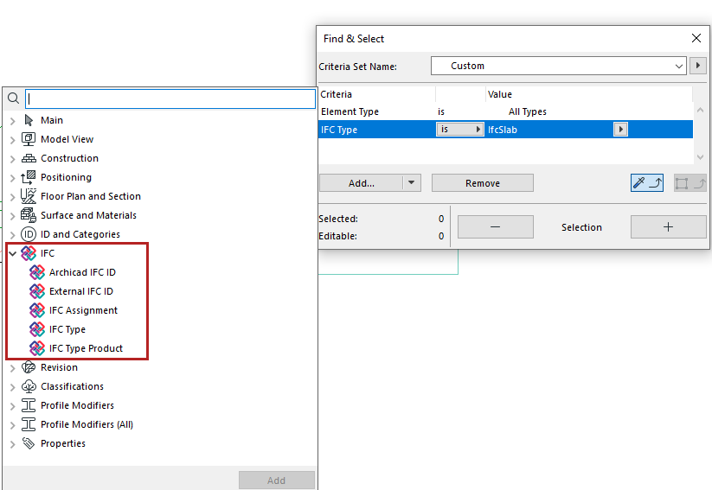Click the search magnifier icon
The image size is (712, 490).
pos(14,98)
